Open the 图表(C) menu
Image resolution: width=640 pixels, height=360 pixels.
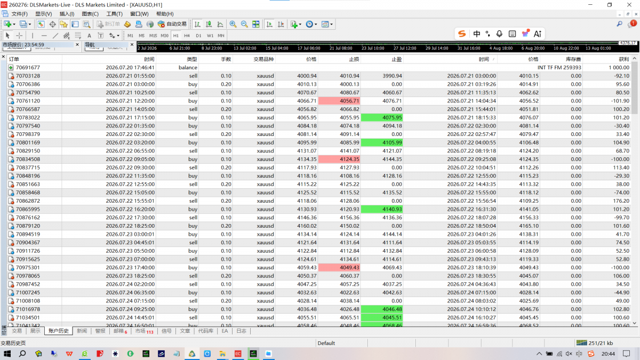point(91,14)
